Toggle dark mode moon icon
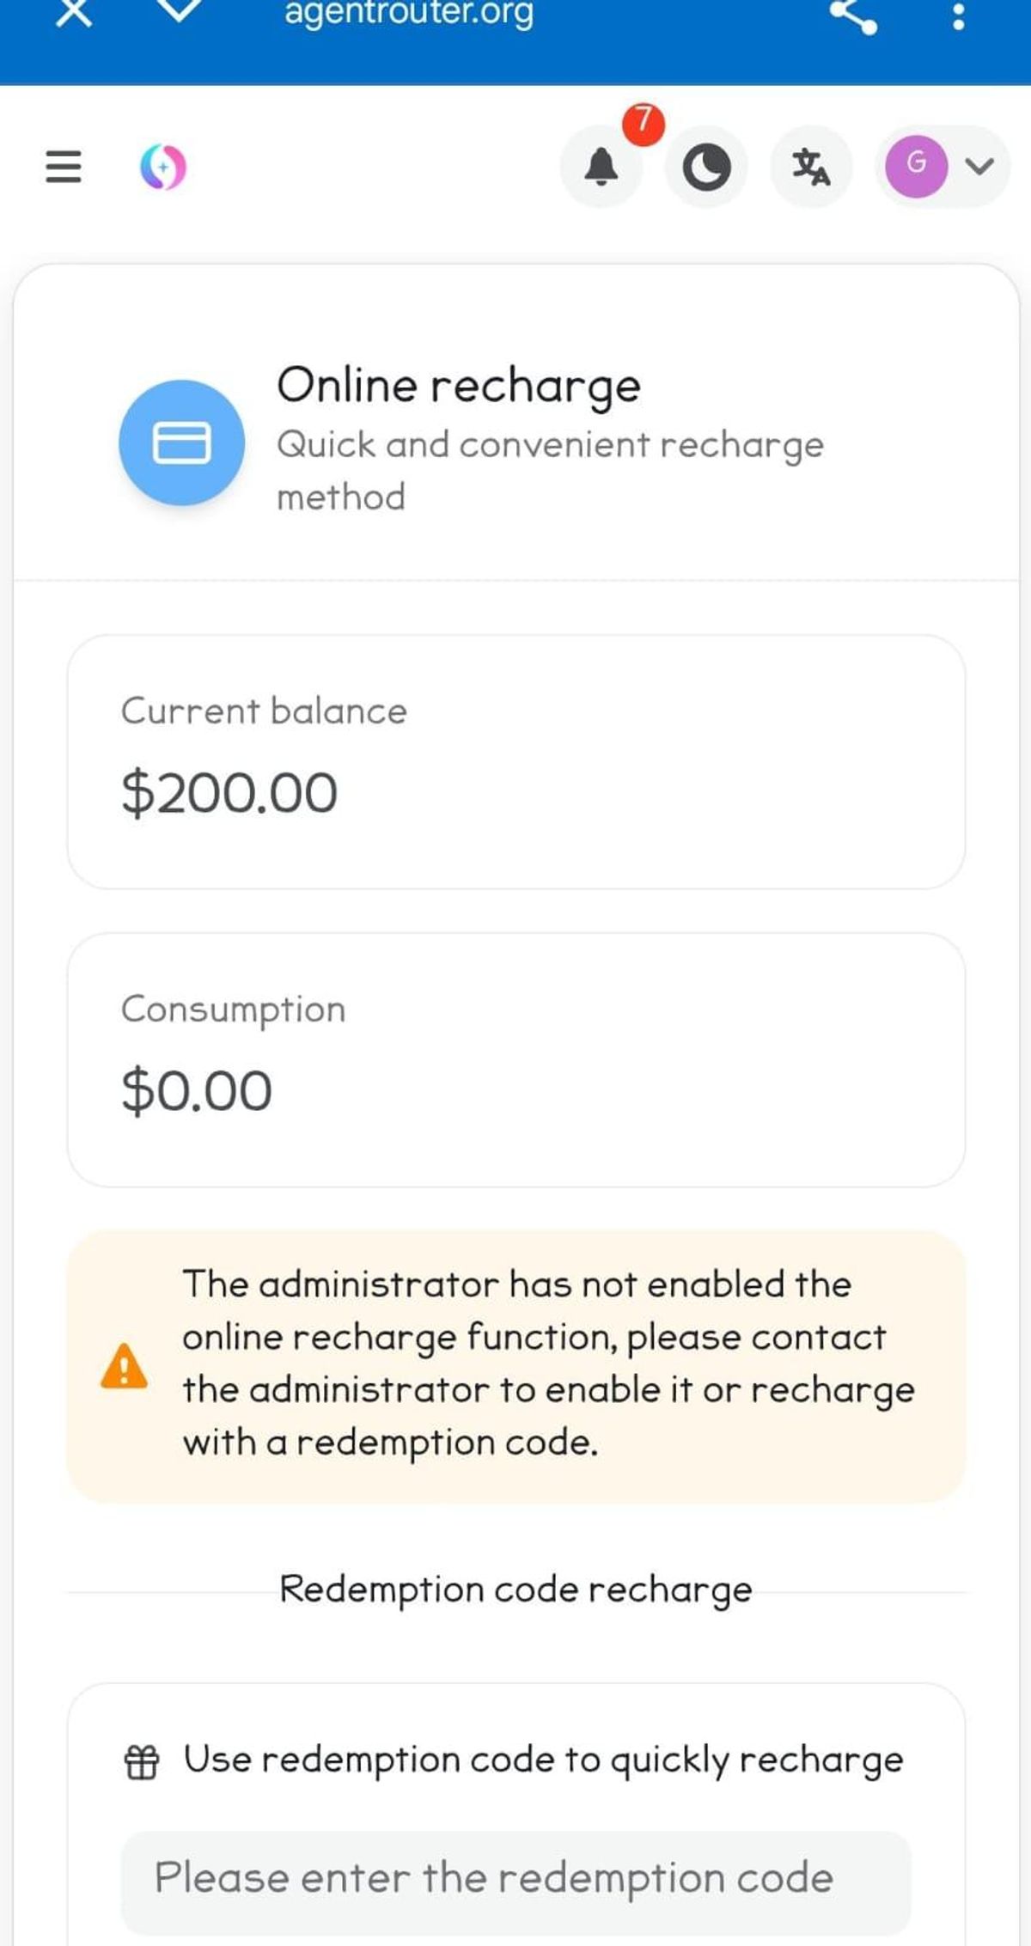1031x1946 pixels. tap(706, 167)
